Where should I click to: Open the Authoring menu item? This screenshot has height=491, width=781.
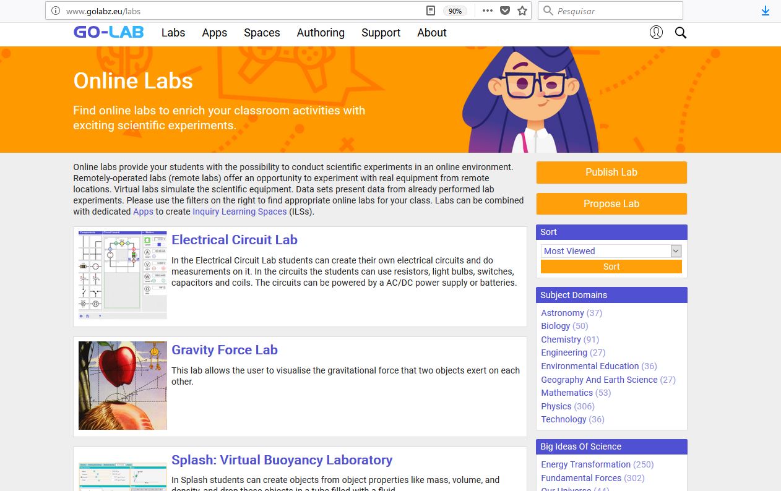[321, 33]
